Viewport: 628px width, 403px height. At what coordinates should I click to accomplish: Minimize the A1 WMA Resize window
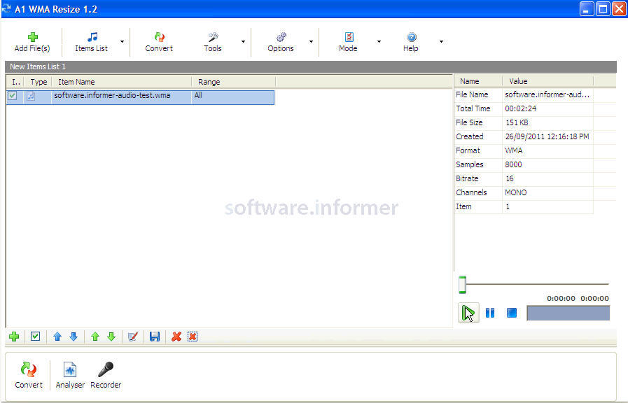(x=587, y=9)
